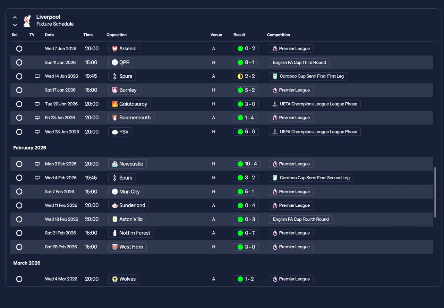Viewport: 444px width, 308px height.
Task: Click the 19:45 time in First Leg row
Action: tap(91, 76)
